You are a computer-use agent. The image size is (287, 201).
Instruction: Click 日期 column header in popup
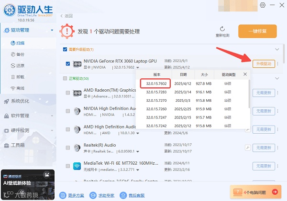pyautogui.click(x=183, y=74)
